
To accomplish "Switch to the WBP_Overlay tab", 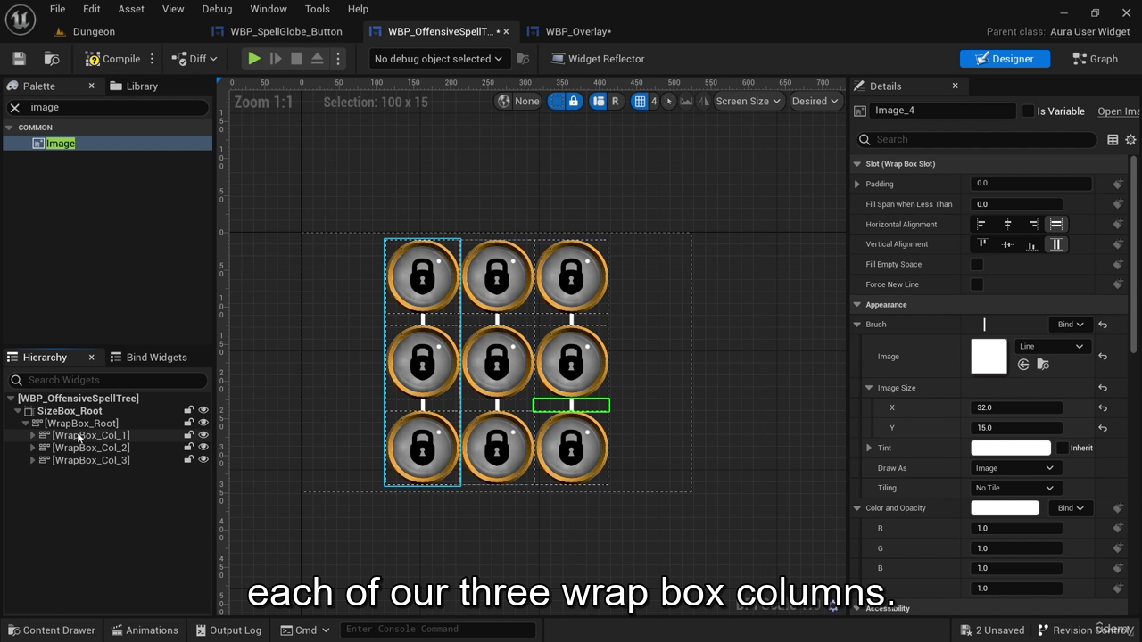I will tap(576, 31).
